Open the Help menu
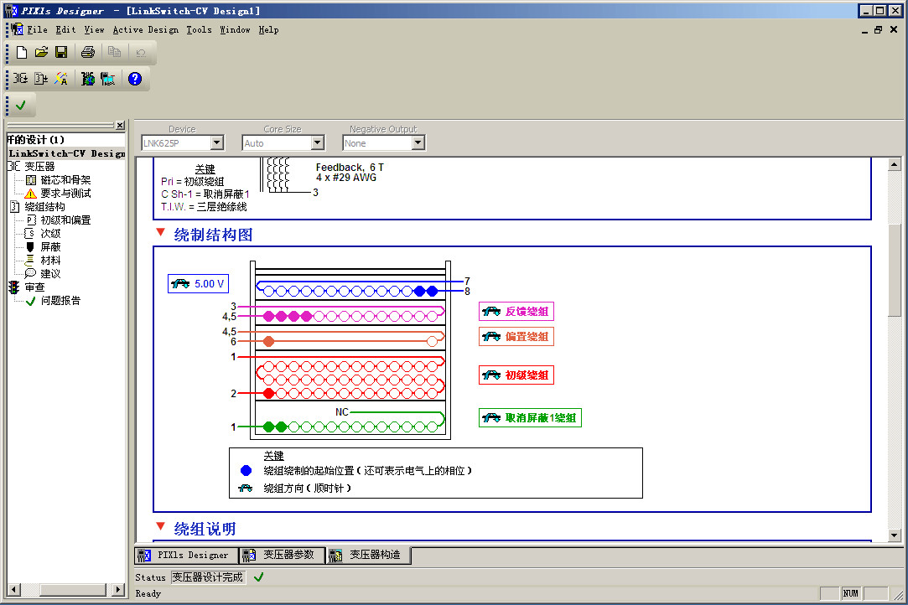Viewport: 908px width, 605px height. [268, 29]
